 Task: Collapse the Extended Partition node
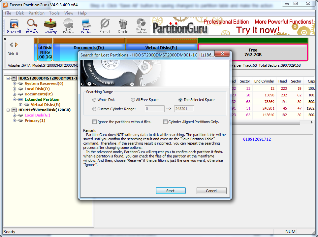pyautogui.click(x=14, y=99)
